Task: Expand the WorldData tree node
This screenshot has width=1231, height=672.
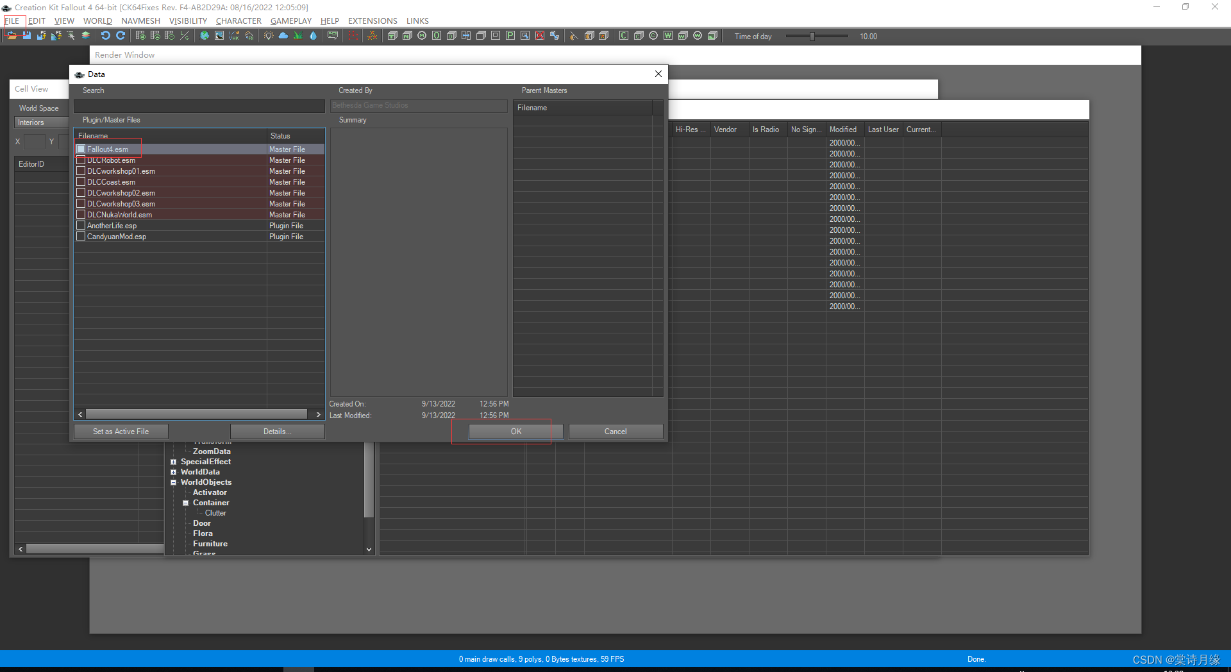Action: [173, 472]
